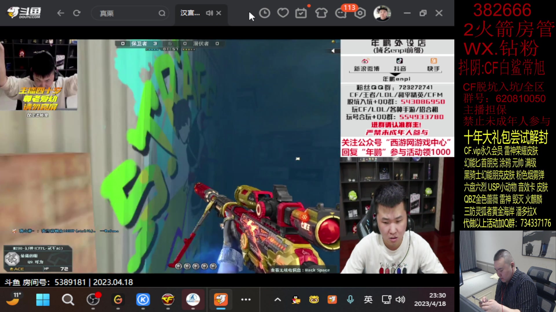Open the clock showing 23:30 2023/4/18
This screenshot has height=312, width=556.
point(430,300)
